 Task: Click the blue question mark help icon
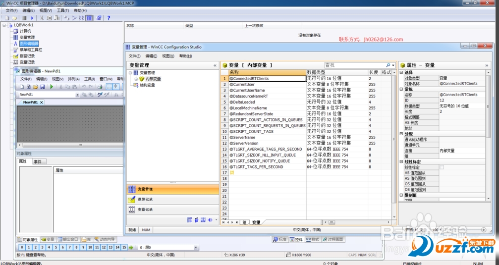109,18
